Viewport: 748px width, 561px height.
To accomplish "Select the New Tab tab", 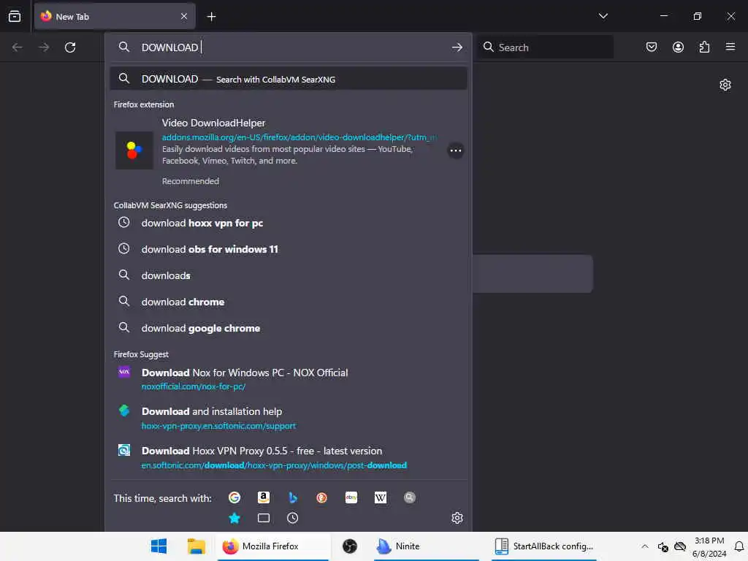I will point(115,17).
